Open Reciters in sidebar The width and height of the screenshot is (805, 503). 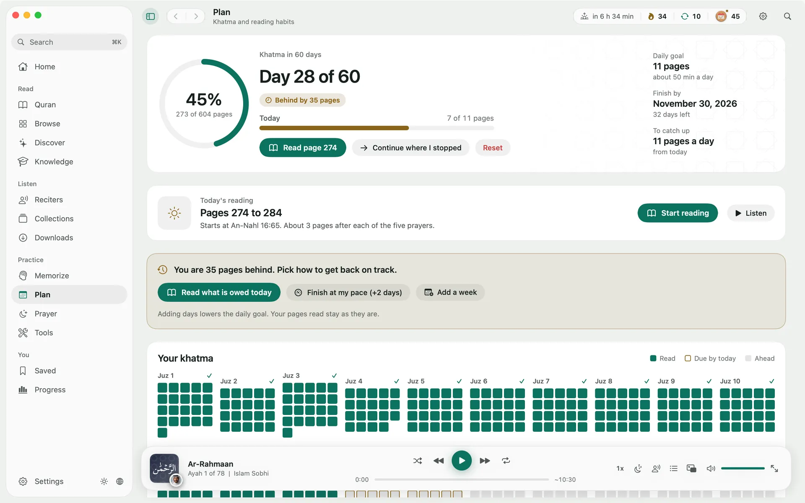pos(69,200)
